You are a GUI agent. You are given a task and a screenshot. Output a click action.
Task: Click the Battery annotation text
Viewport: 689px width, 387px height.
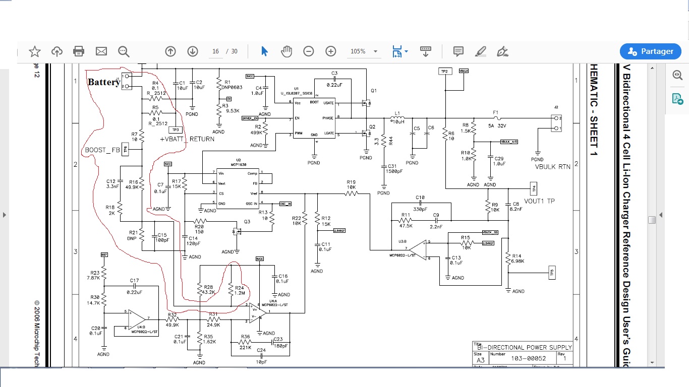[104, 82]
